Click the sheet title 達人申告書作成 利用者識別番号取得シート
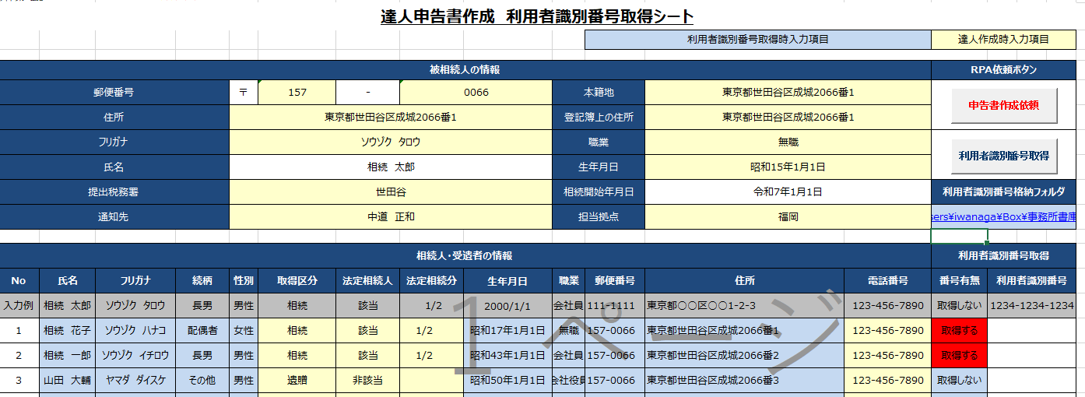1085x397 pixels. click(x=537, y=16)
